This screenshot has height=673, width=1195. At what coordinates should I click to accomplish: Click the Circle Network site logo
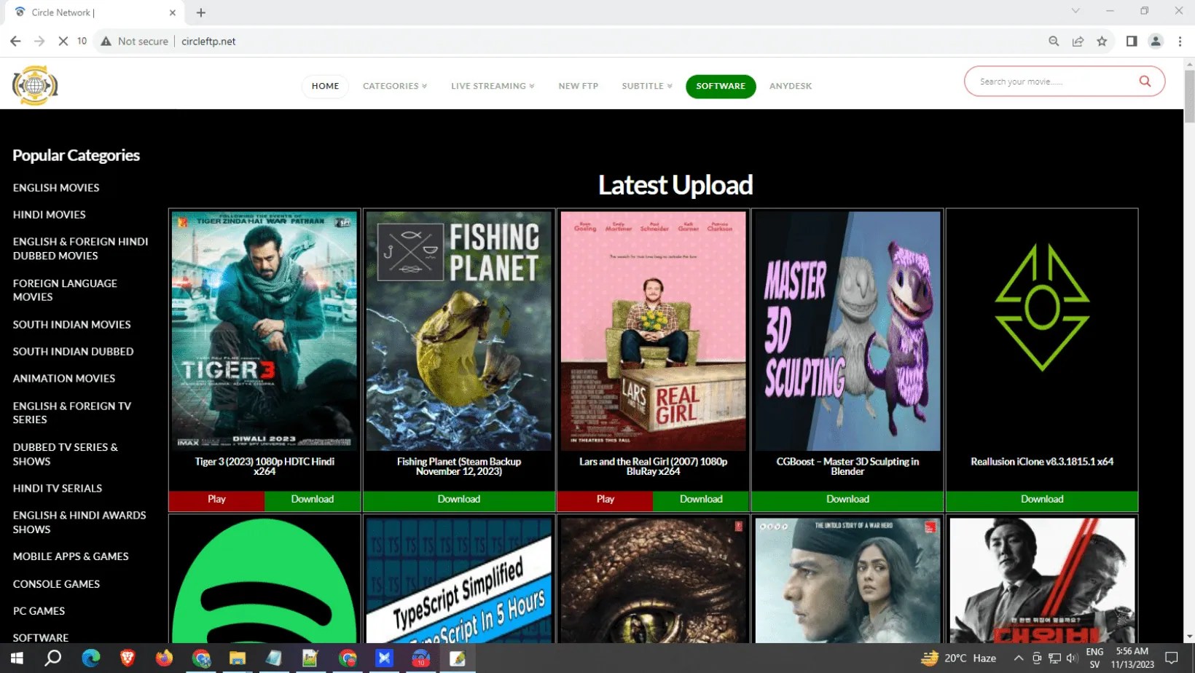click(x=34, y=84)
